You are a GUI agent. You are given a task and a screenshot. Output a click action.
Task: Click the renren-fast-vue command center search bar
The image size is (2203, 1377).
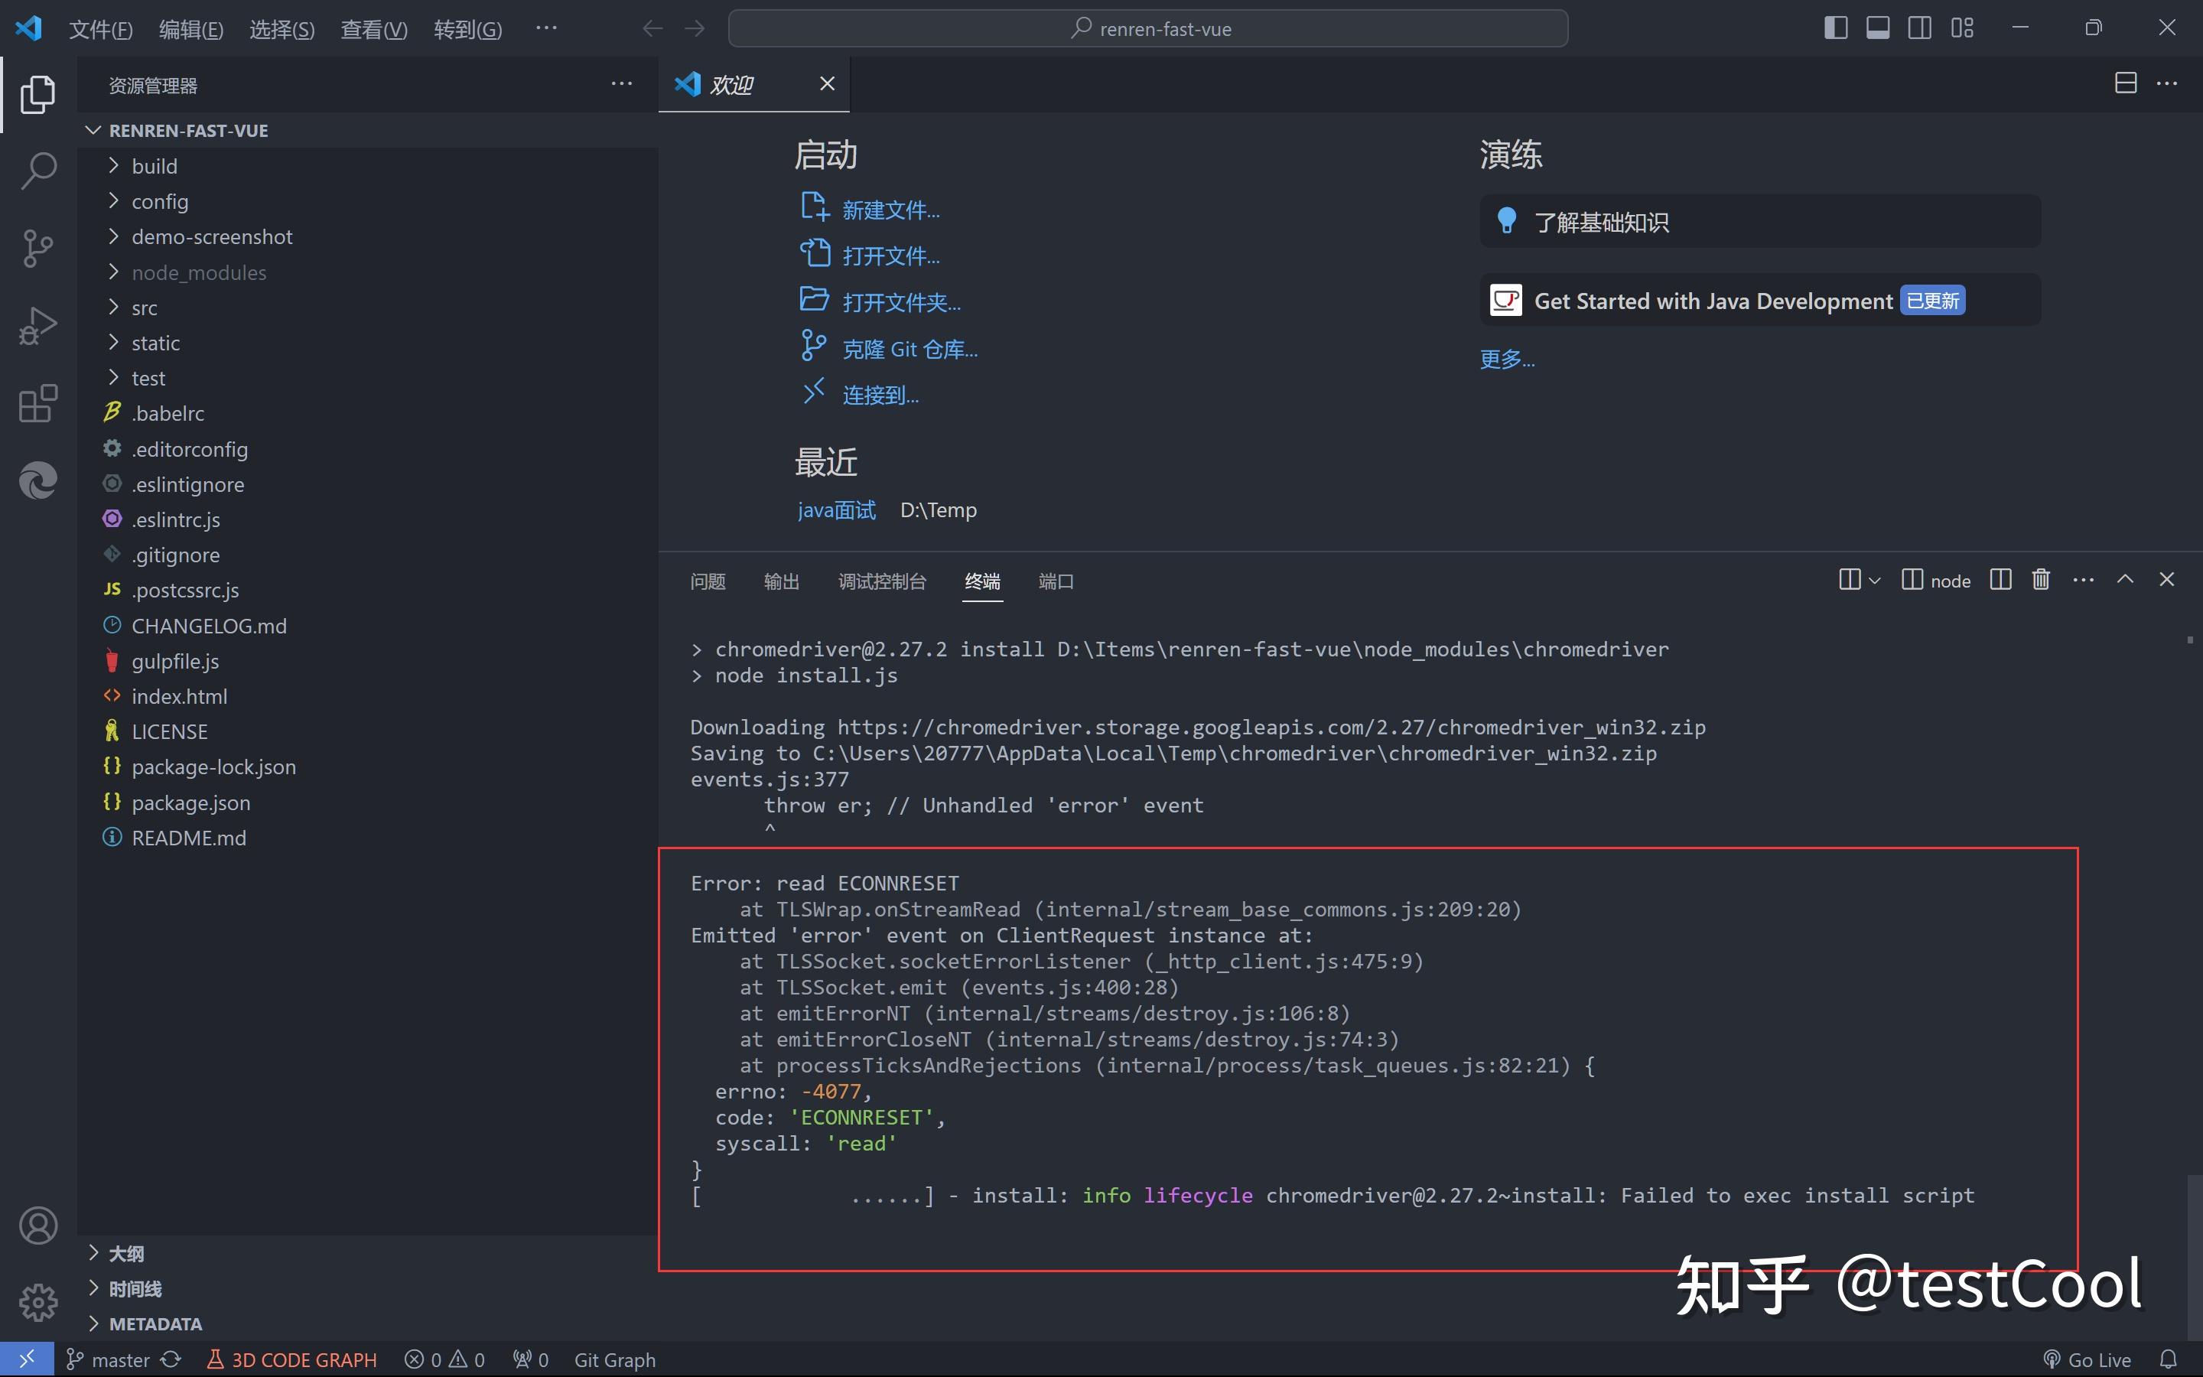click(x=1148, y=28)
